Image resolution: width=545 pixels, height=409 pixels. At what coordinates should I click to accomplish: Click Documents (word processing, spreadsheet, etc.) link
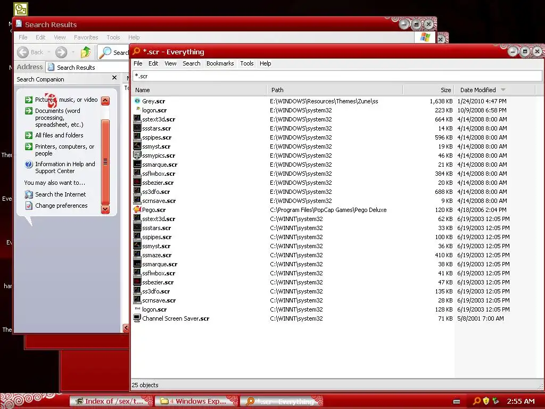pyautogui.click(x=59, y=118)
